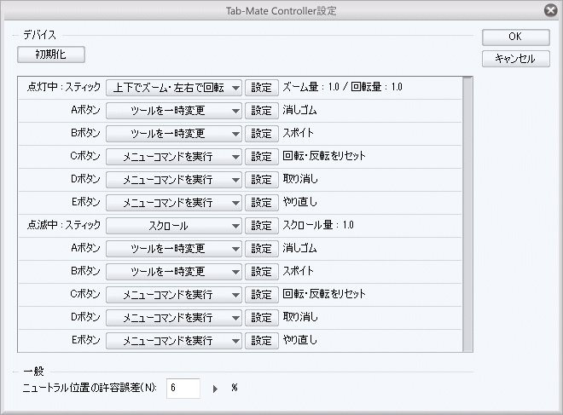Click '回転・反転をリセット' text in 点灯中 Cボタン row

coord(324,156)
